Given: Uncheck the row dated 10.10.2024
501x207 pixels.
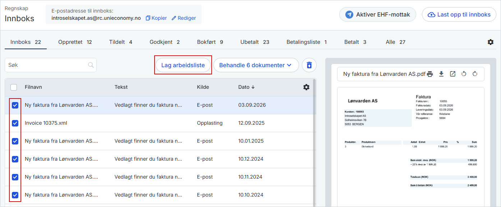Looking at the screenshot, I should 15,195.
